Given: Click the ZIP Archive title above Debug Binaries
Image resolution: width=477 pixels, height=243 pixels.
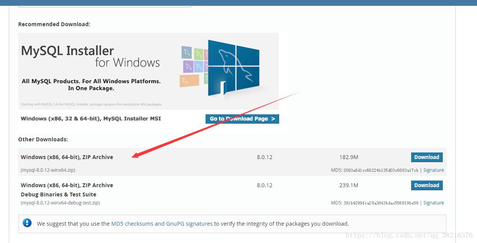Looking at the screenshot, I should click(67, 185).
